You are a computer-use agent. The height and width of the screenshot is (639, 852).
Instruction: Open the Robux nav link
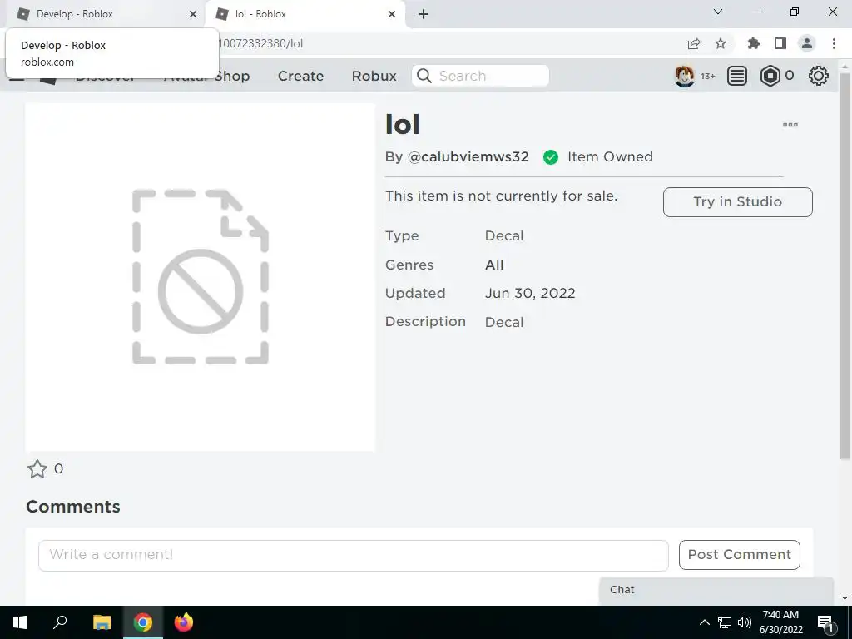374,76
